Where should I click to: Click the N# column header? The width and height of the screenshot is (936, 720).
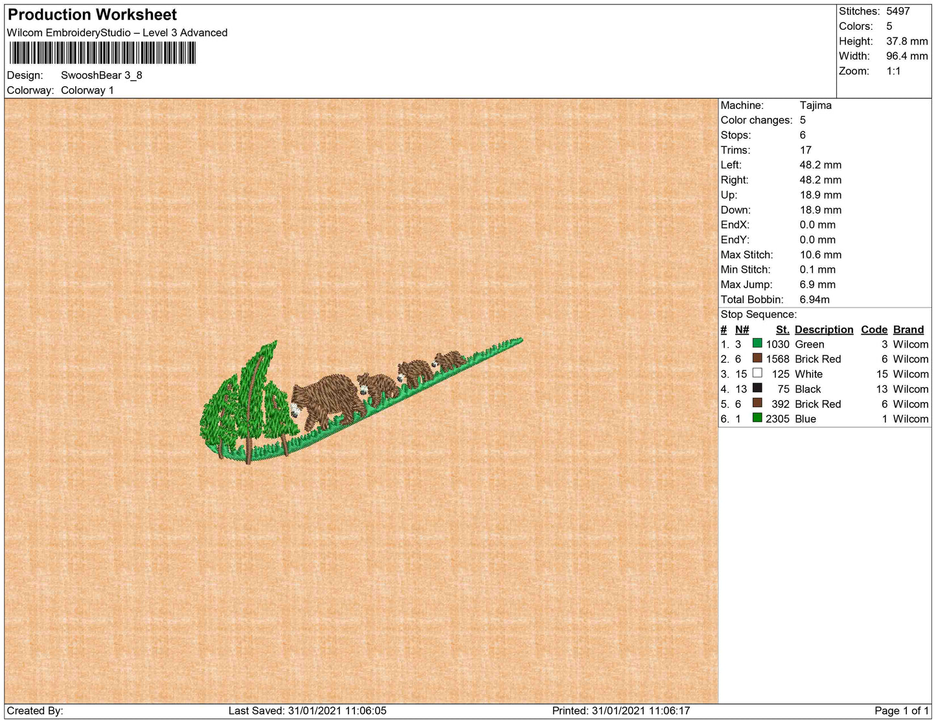pyautogui.click(x=742, y=330)
